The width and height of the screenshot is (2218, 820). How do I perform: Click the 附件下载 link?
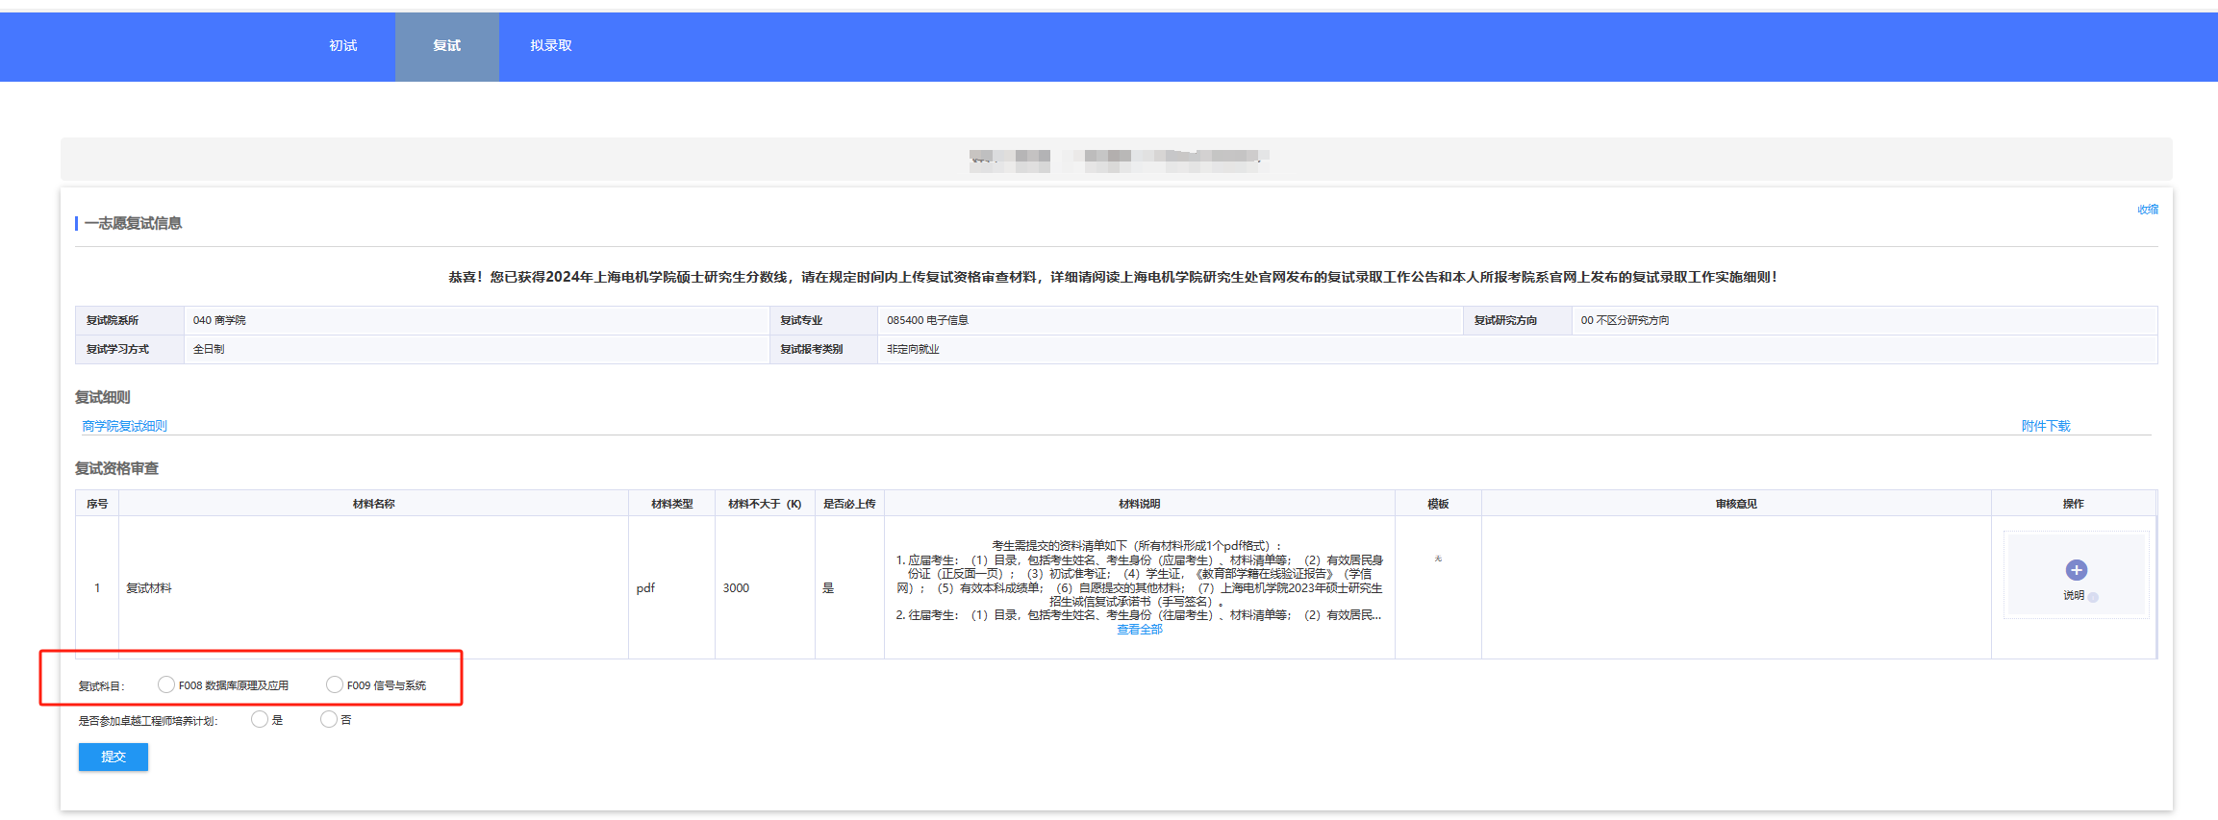click(2045, 426)
